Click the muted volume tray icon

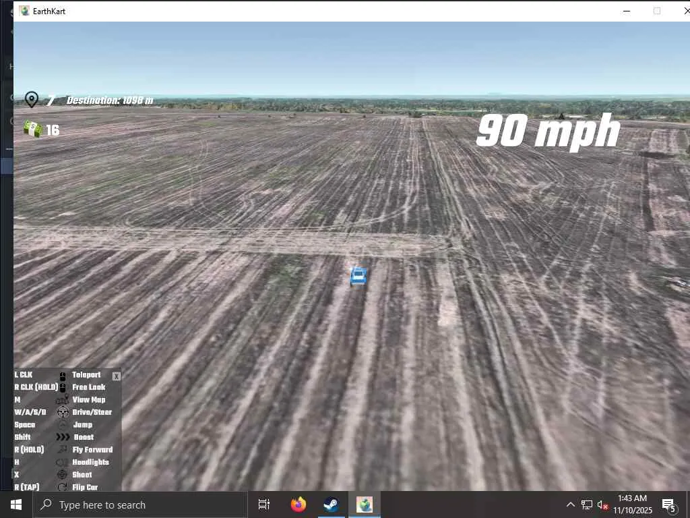coord(603,505)
